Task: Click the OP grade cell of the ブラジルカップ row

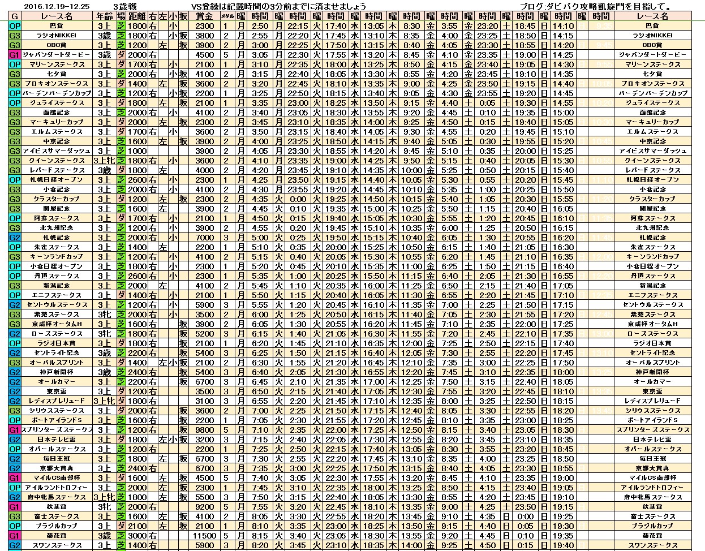Action: click(x=15, y=526)
